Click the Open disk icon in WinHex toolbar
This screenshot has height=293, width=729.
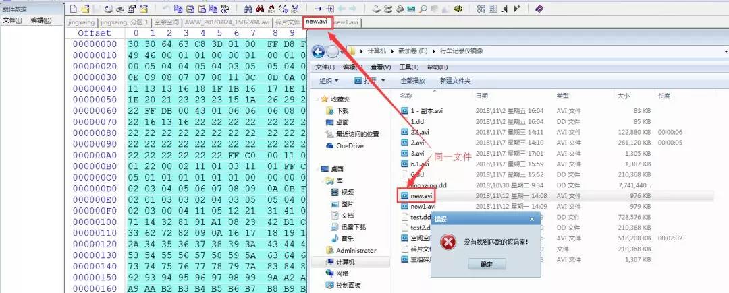click(x=376, y=9)
